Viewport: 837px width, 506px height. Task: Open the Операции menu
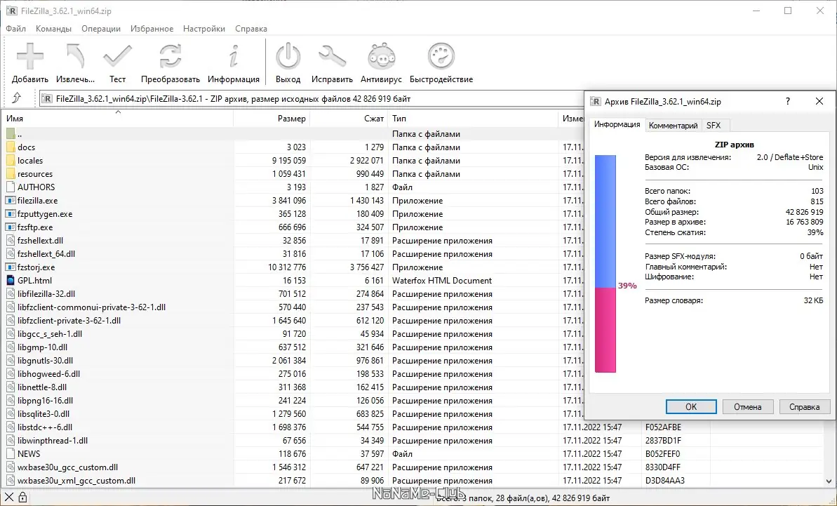(x=101, y=29)
